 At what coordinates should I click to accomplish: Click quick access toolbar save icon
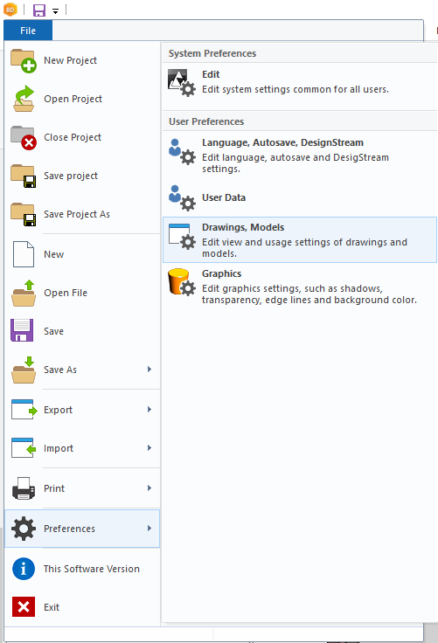pyautogui.click(x=39, y=10)
